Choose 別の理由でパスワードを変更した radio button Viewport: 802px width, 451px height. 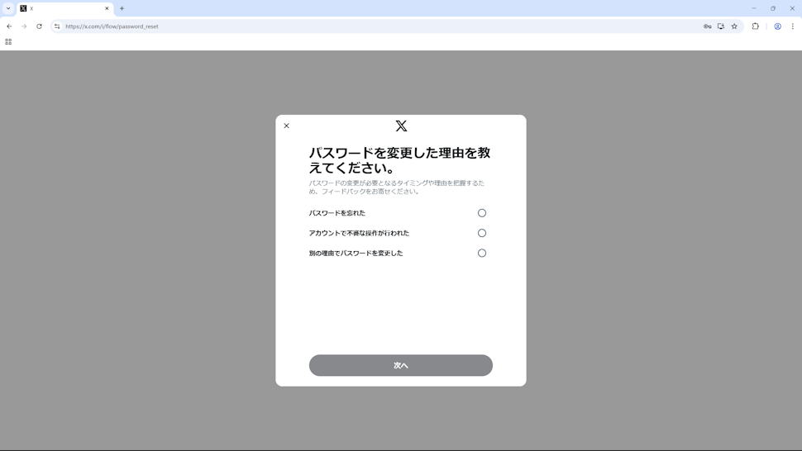pos(482,253)
